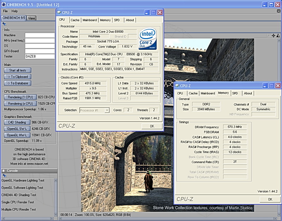Viewport: 282px width, 221px height.
Task: Switch to the View tab in Cinebench
Action: click(31, 18)
